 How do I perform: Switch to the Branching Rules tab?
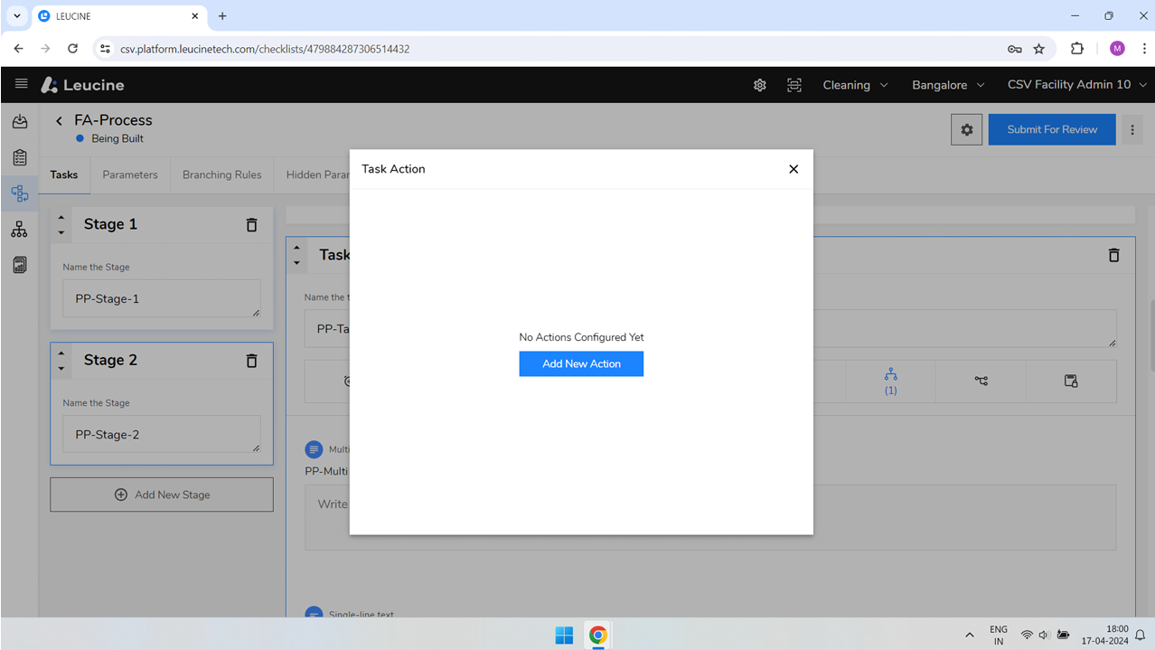[x=221, y=174]
